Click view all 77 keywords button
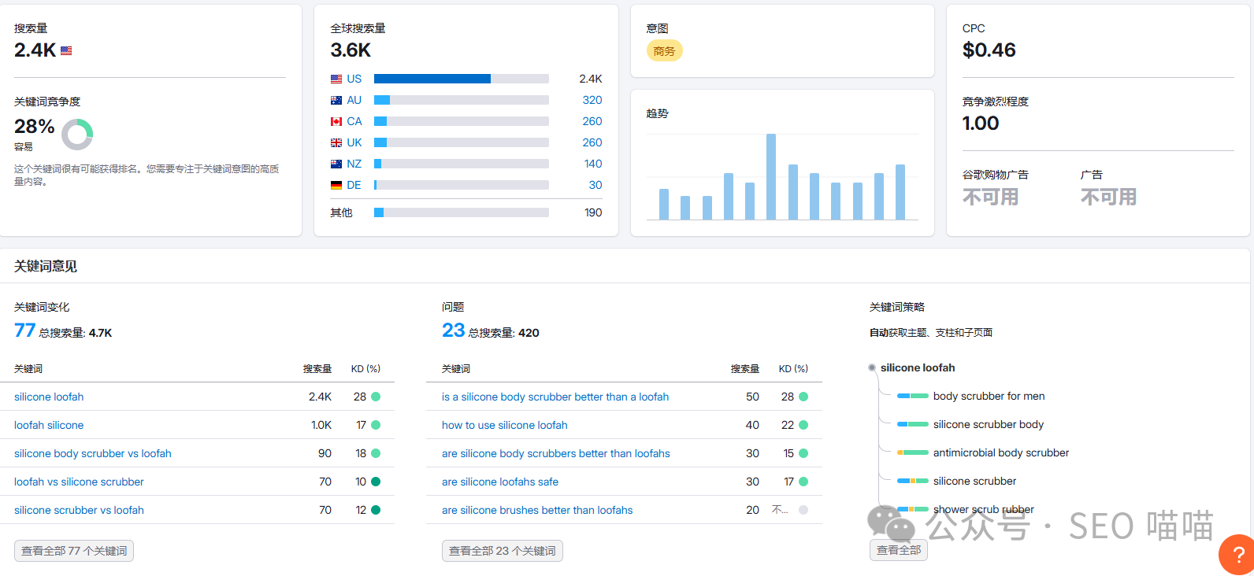 [74, 551]
